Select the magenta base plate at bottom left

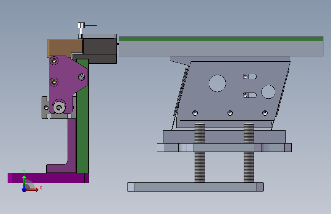coord(48,178)
